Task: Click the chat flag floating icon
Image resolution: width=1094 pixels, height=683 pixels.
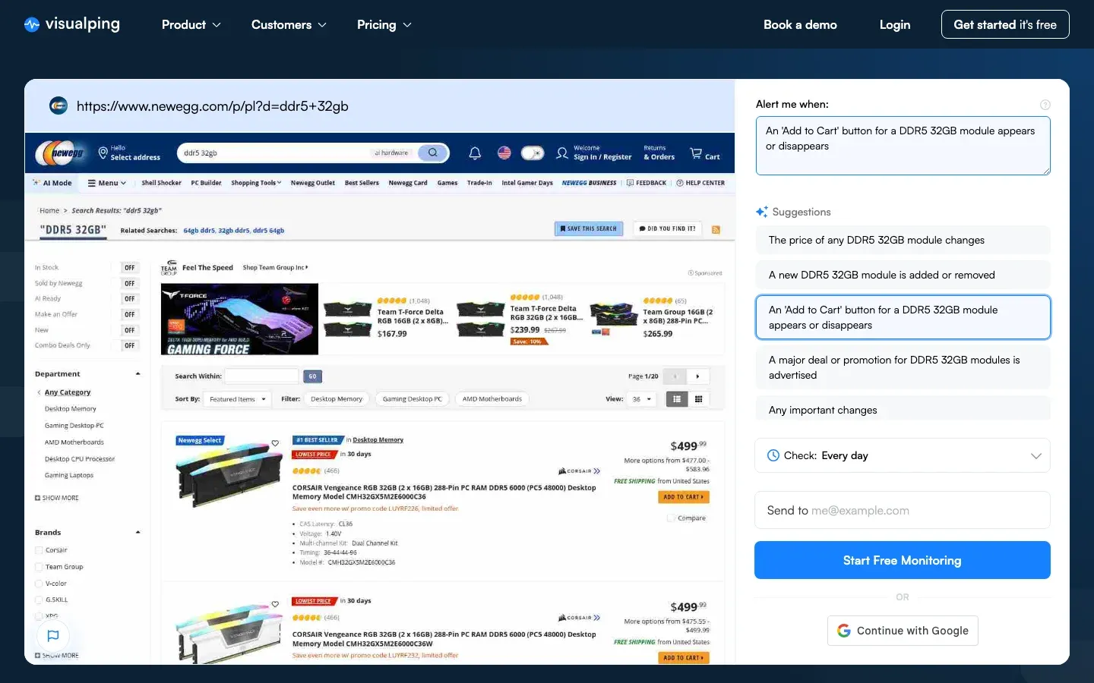Action: [53, 636]
